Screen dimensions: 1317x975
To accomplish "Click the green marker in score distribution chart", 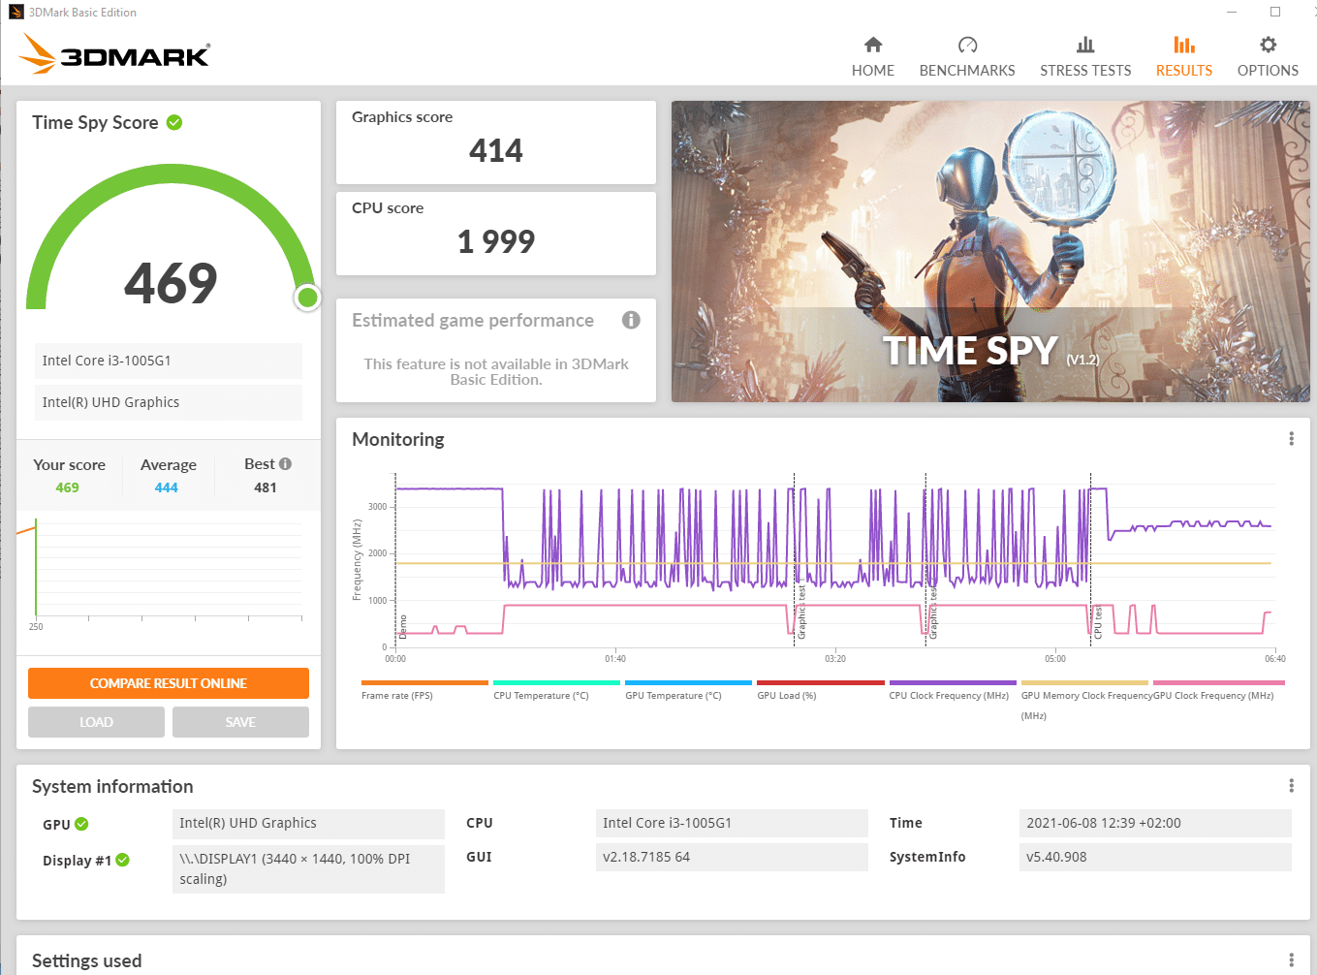I will [36, 567].
